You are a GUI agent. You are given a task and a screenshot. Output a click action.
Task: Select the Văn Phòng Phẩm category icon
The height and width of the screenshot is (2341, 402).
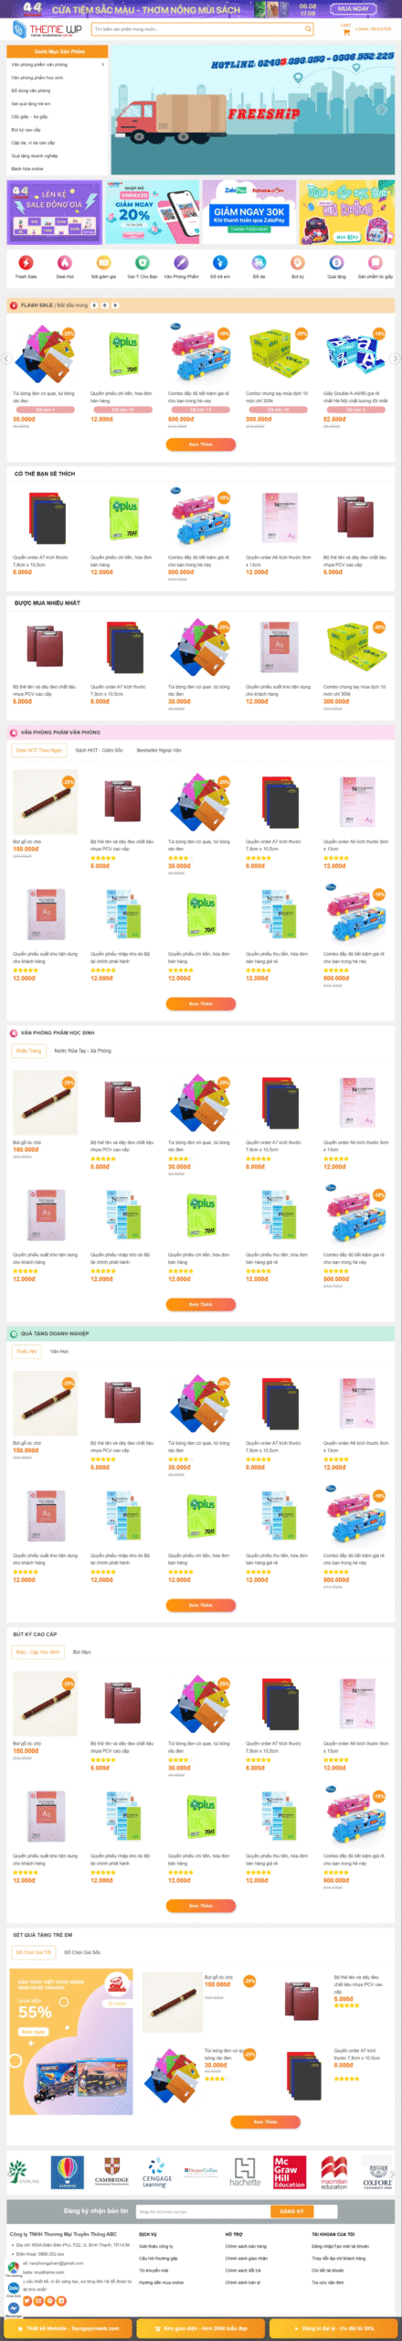[x=181, y=262]
